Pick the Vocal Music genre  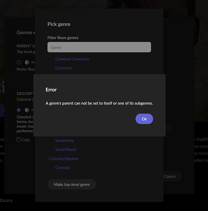tap(66, 149)
